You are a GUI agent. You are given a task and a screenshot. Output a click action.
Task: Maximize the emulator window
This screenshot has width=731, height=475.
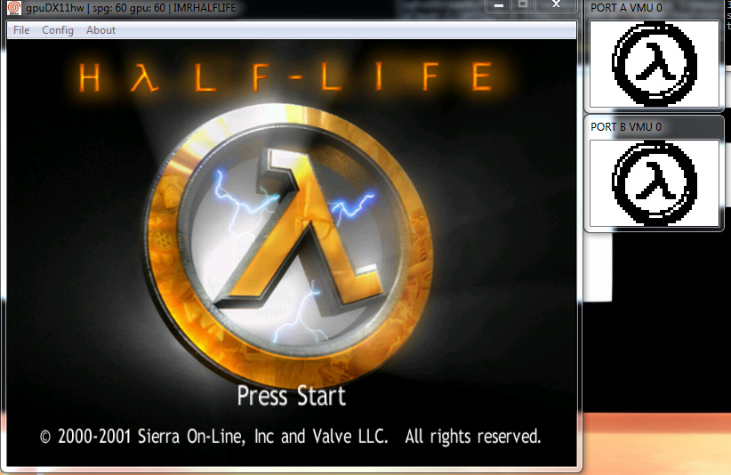coord(523,5)
